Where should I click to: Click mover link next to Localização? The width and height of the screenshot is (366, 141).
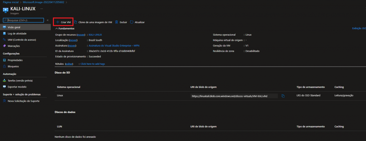tap(73, 40)
